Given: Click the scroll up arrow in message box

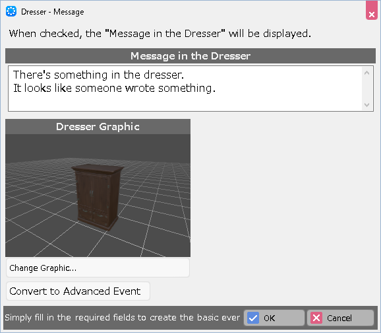Looking at the screenshot, I should pos(367,73).
